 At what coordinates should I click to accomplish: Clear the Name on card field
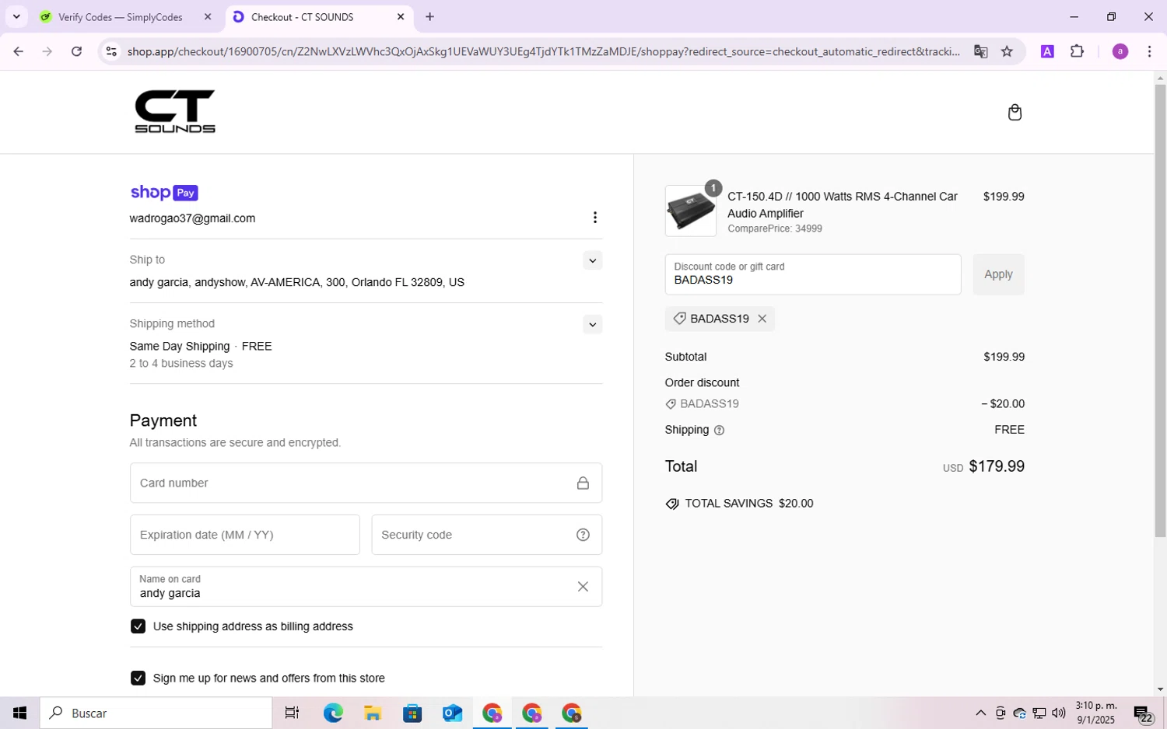(583, 587)
